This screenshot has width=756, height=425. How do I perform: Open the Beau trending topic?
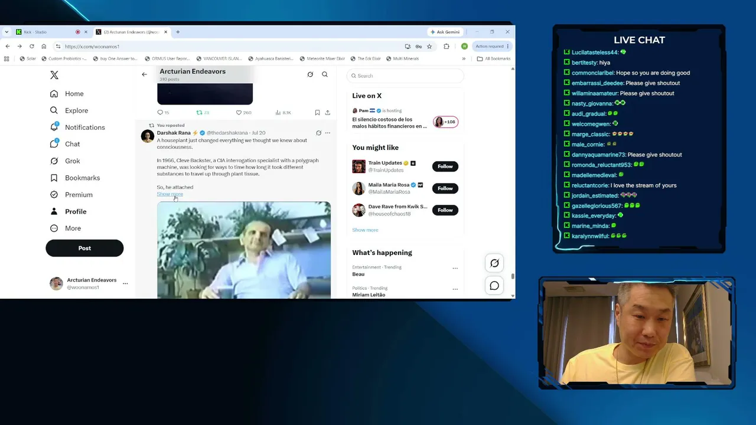[x=359, y=274]
